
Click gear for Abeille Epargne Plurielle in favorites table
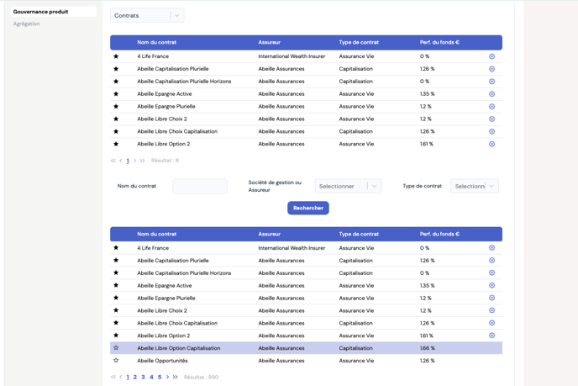pos(491,107)
